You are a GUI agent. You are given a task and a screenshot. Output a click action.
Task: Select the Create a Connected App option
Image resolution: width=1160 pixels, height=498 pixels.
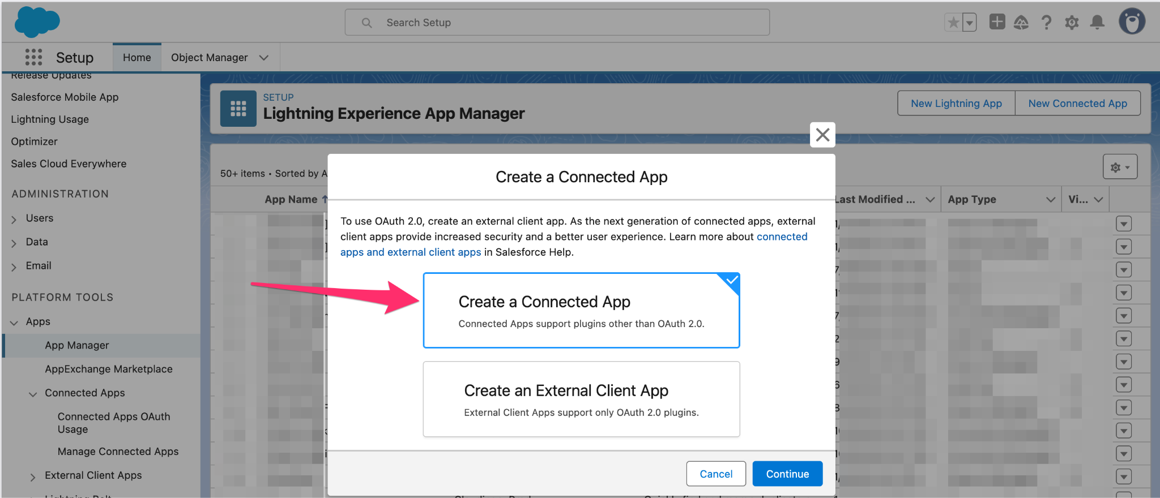coord(581,310)
